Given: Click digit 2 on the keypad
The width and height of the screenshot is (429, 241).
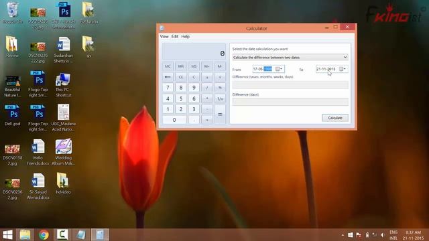Looking at the screenshot, I should tap(181, 109).
